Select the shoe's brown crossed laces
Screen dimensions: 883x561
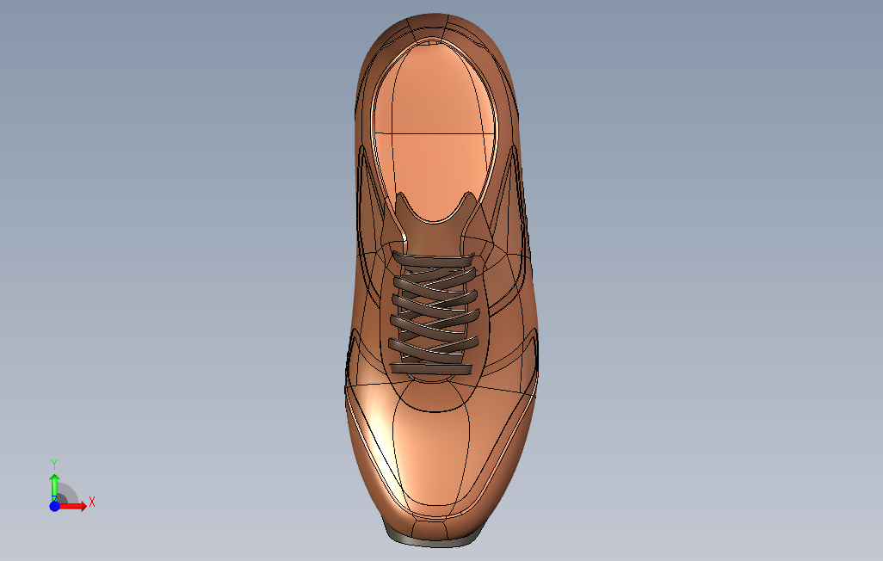pos(433,313)
